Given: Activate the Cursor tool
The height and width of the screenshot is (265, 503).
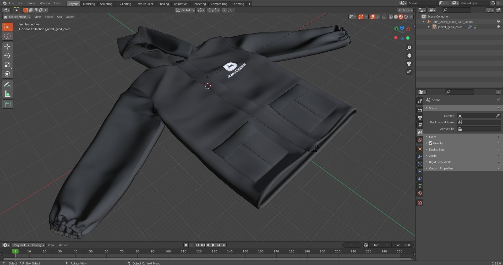Looking at the screenshot, I should tap(7, 36).
